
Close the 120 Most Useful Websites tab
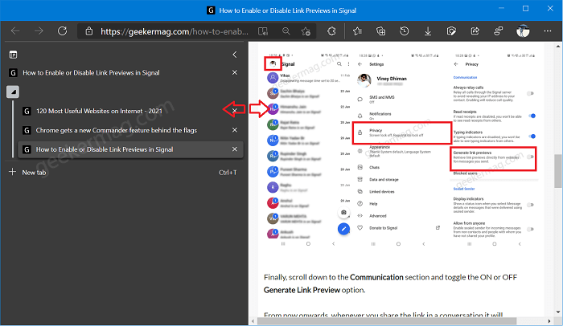[235, 111]
